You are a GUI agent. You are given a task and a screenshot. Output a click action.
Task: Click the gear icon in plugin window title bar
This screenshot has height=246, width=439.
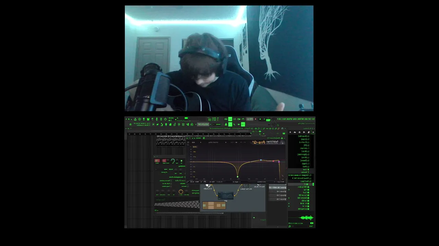(282, 138)
